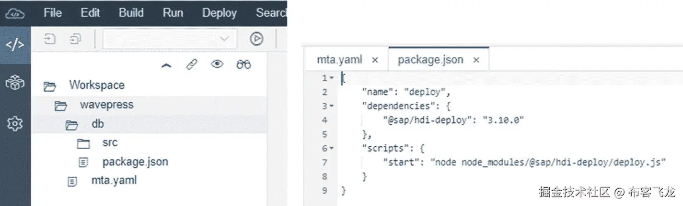
Task: Fold the scripts block at line 6
Action: 332,148
